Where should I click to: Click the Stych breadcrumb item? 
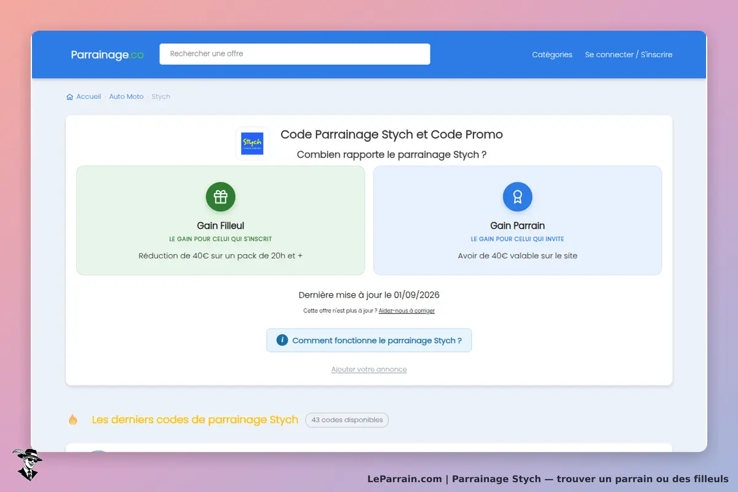tap(161, 97)
